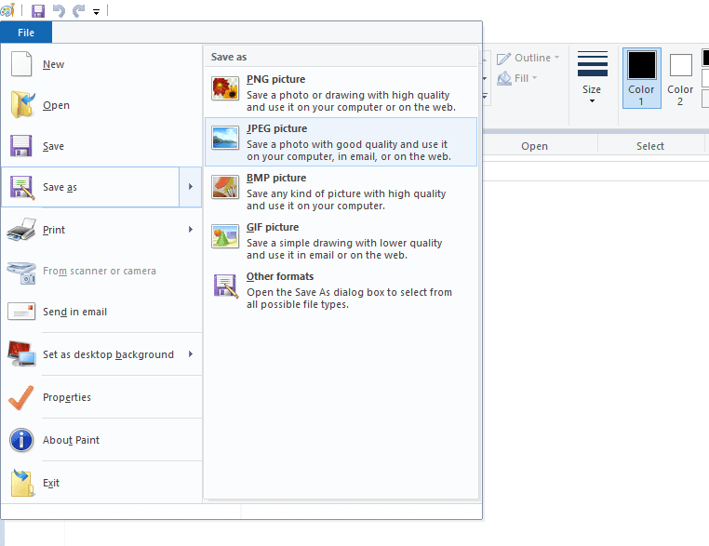709x546 pixels.
Task: Click the Open folder icon
Action: click(22, 104)
